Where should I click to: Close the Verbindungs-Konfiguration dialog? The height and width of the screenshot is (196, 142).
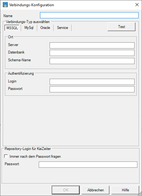click(x=137, y=5)
